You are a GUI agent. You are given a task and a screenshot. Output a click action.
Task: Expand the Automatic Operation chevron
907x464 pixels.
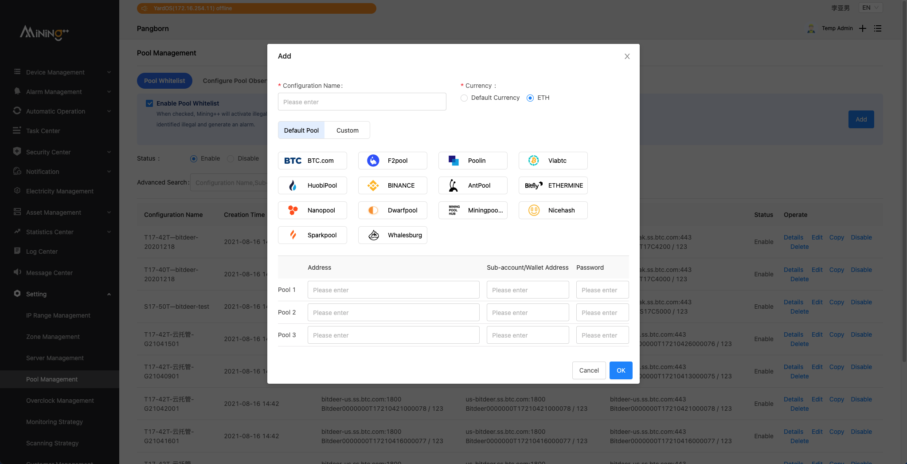(109, 111)
